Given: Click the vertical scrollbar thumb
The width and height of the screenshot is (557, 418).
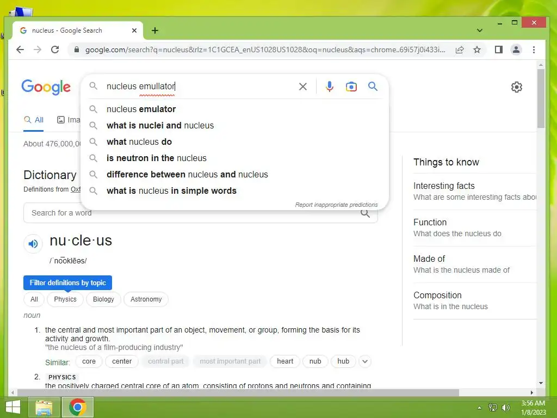Looking at the screenshot, I should click(541, 99).
